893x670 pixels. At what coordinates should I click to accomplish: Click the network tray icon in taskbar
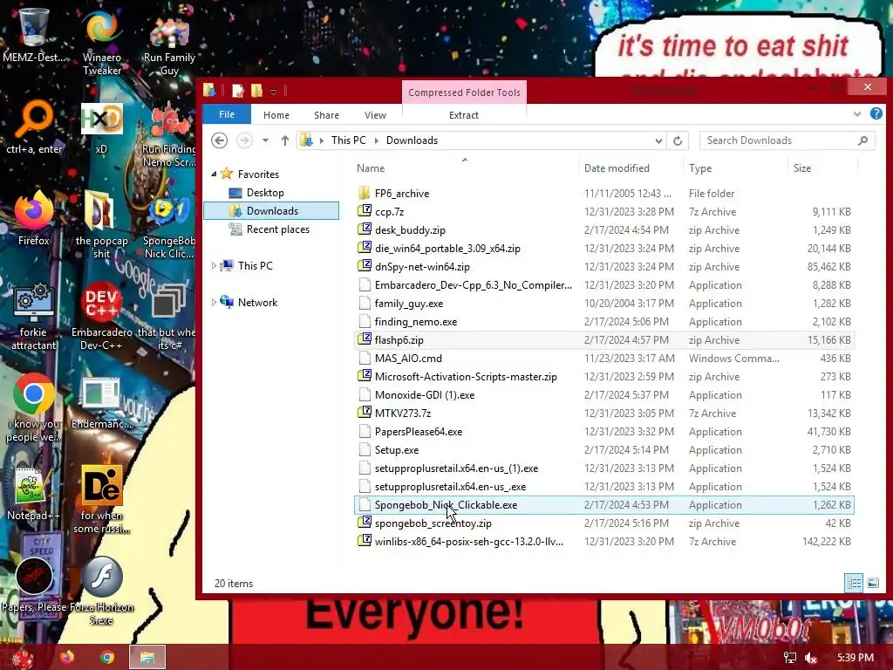click(x=790, y=658)
